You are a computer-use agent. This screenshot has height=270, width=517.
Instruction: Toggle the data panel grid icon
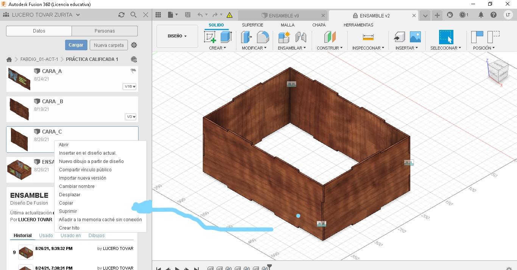158,15
